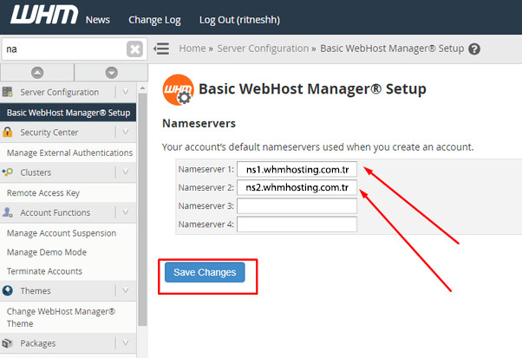This screenshot has width=522, height=358.
Task: Open Manage External Authentications
Action: tap(69, 153)
